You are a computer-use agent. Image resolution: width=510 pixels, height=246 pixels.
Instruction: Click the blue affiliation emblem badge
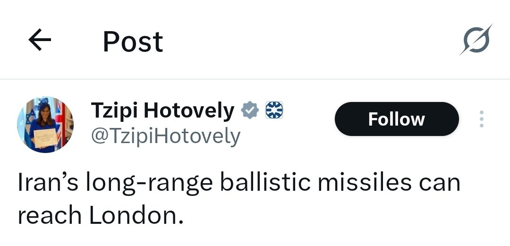point(274,110)
